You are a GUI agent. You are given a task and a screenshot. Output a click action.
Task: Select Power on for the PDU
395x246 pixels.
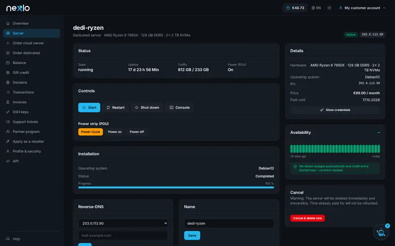[115, 132]
